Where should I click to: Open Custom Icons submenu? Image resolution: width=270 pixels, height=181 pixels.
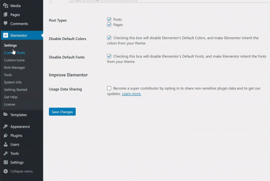coord(14,60)
